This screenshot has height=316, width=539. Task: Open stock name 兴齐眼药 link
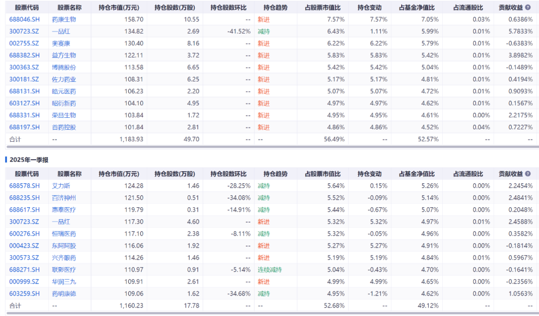click(x=64, y=258)
